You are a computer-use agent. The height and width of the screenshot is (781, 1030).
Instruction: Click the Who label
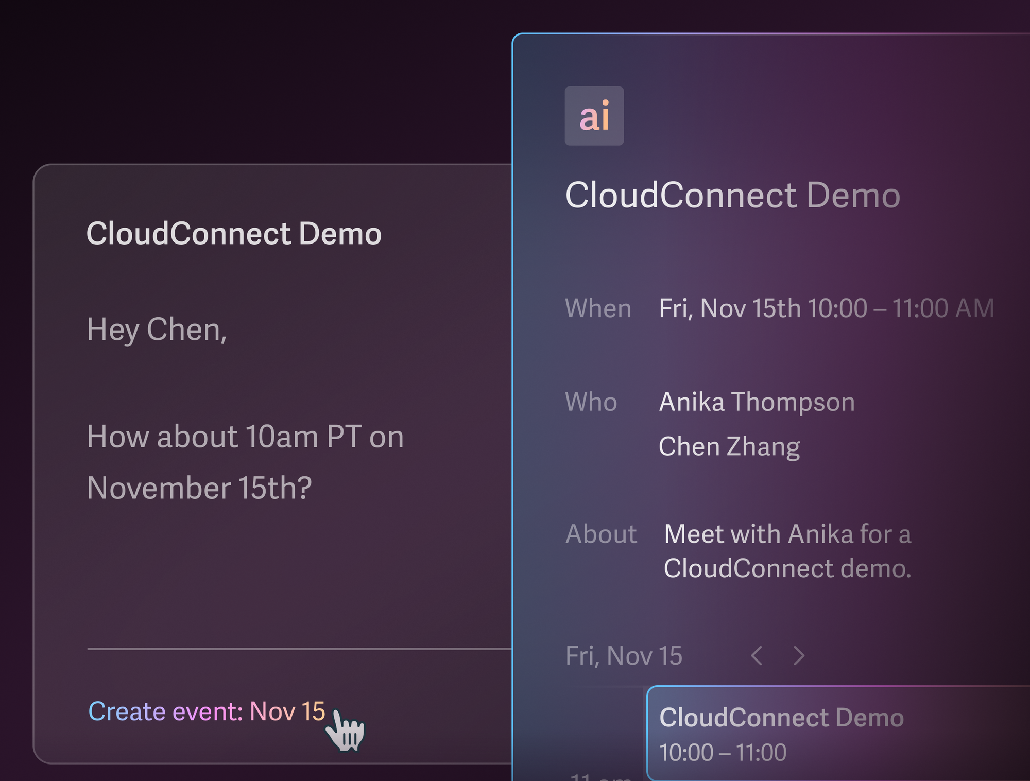point(591,402)
